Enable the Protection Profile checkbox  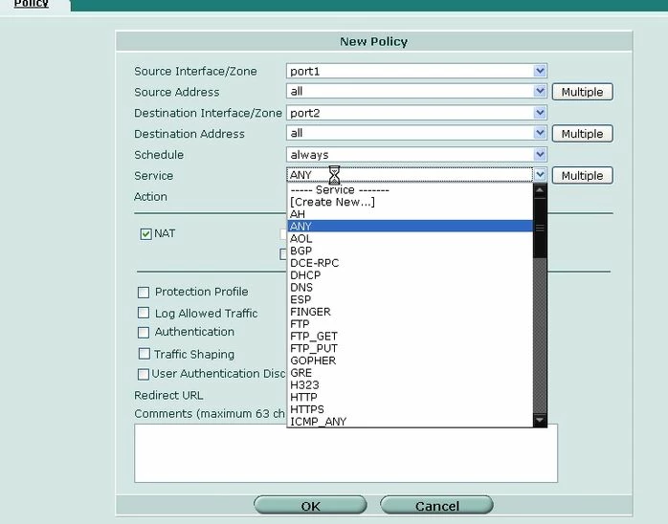(x=144, y=292)
